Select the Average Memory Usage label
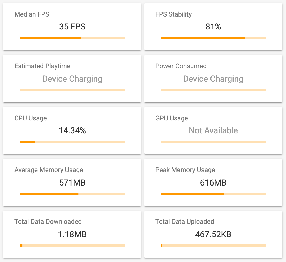This screenshot has width=286, height=262. [x=49, y=170]
